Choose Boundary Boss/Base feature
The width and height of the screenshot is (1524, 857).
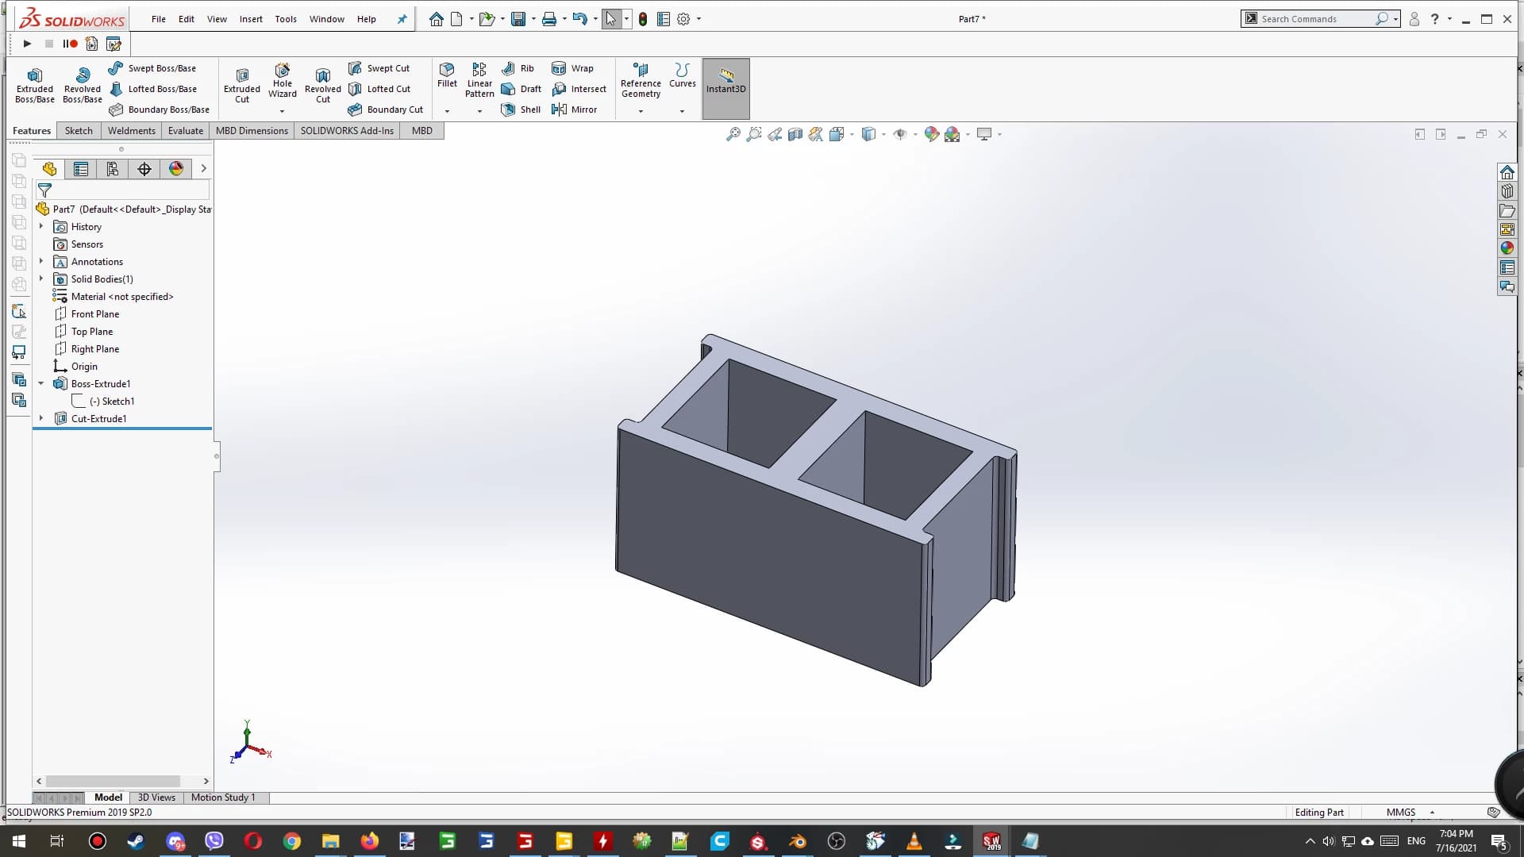160,110
